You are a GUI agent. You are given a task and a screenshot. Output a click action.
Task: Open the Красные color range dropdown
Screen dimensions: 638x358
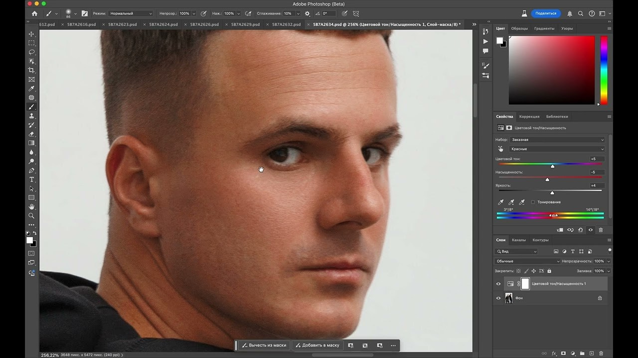click(x=557, y=149)
